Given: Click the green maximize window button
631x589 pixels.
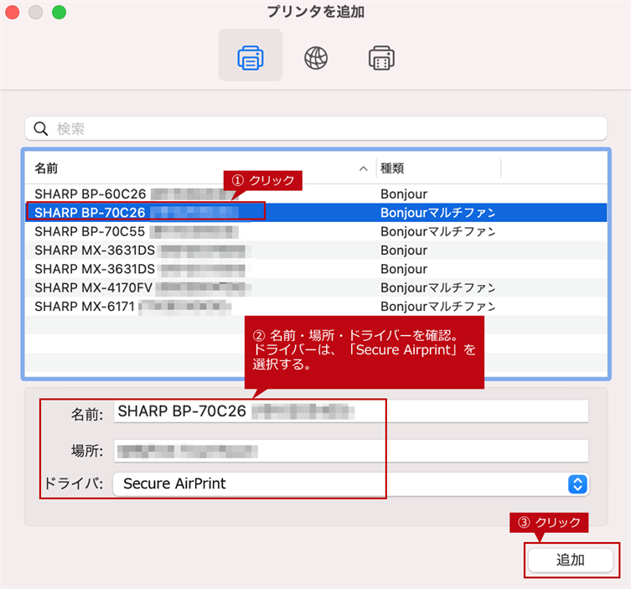Looking at the screenshot, I should (59, 13).
